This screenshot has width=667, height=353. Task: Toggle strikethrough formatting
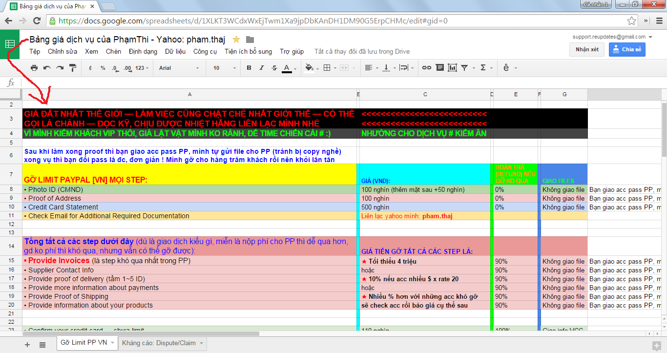click(x=274, y=68)
